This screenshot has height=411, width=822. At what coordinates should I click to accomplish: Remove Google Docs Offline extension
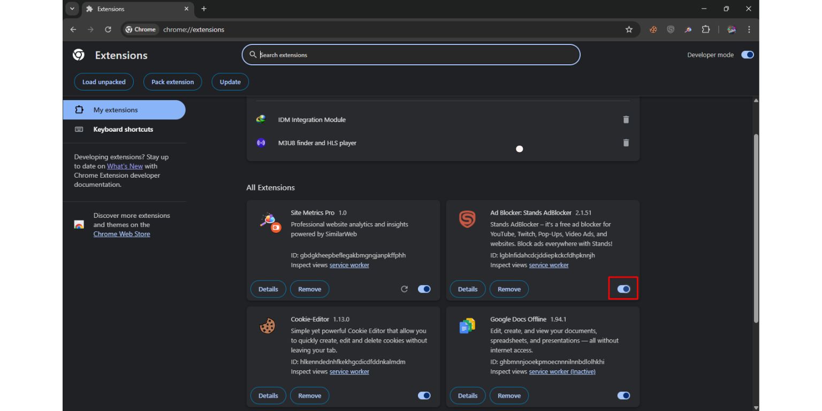point(509,395)
